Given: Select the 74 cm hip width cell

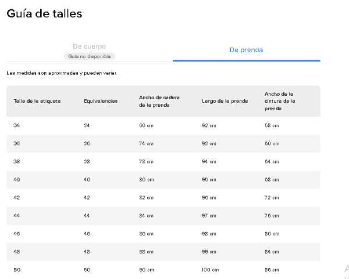Looking at the screenshot, I should pos(145,143).
